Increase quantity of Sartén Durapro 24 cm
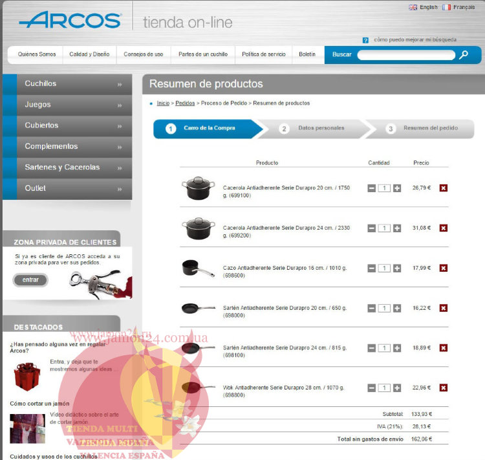Image resolution: width=485 pixels, height=460 pixels. 397,348
